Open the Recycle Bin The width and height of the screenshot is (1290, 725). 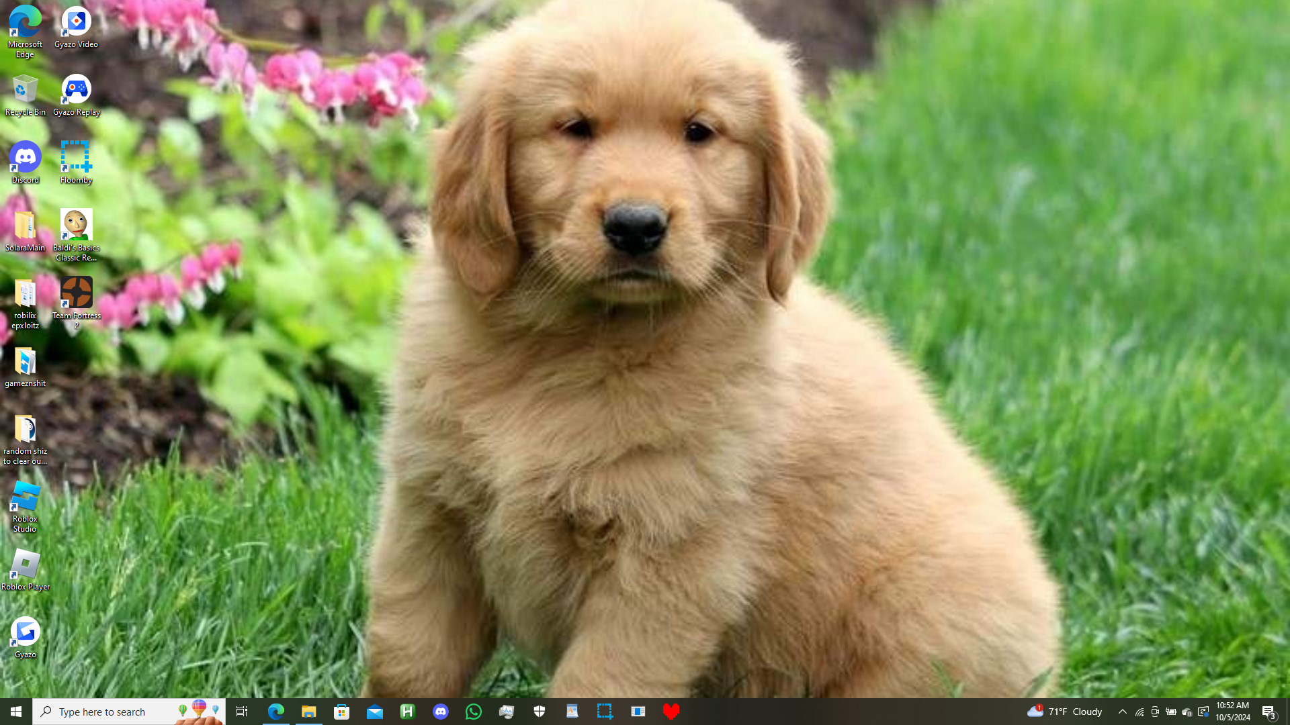(x=25, y=94)
